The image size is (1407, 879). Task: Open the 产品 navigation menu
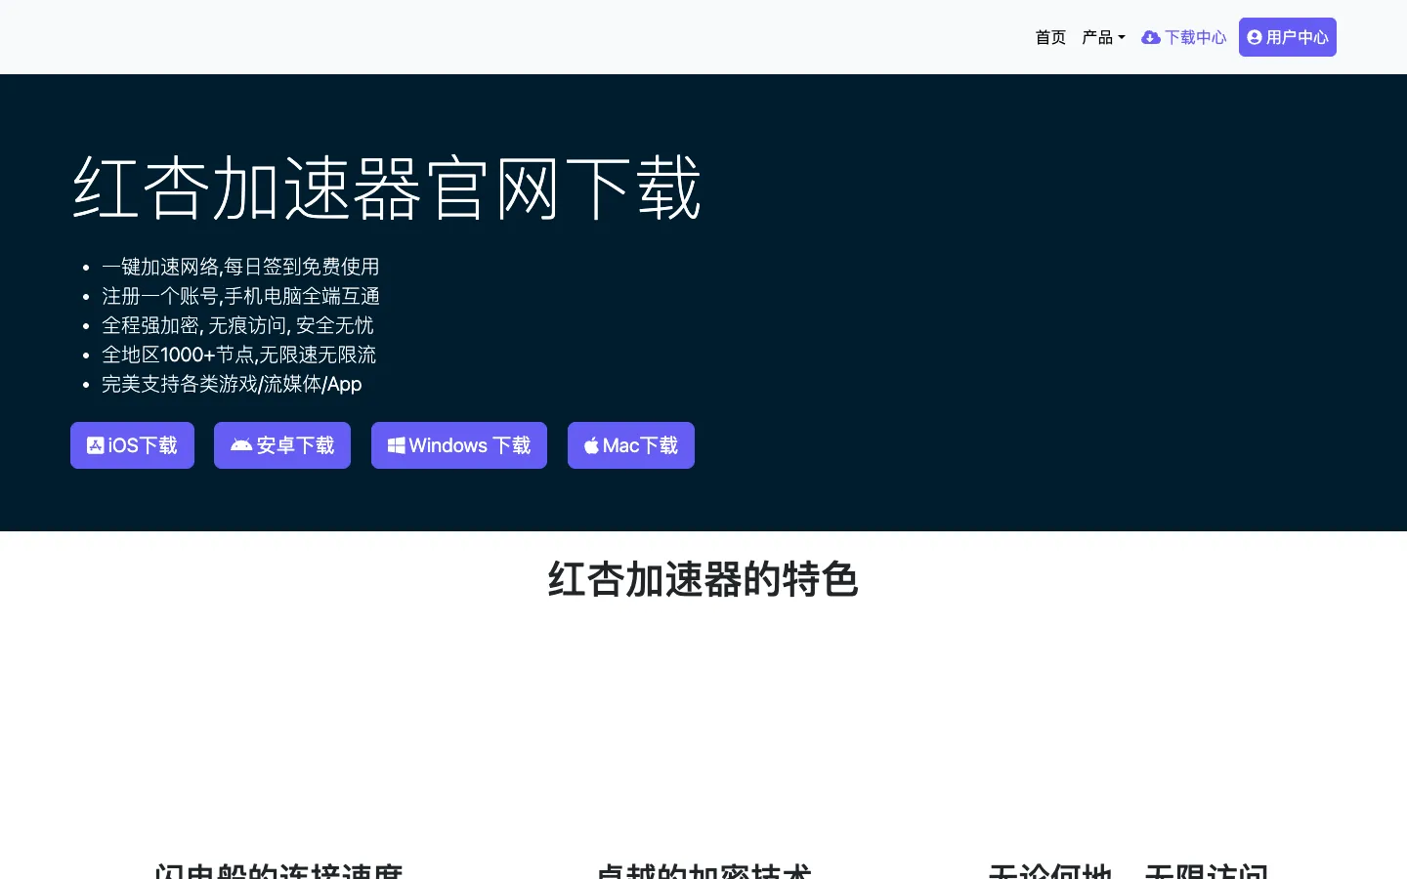pyautogui.click(x=1103, y=37)
